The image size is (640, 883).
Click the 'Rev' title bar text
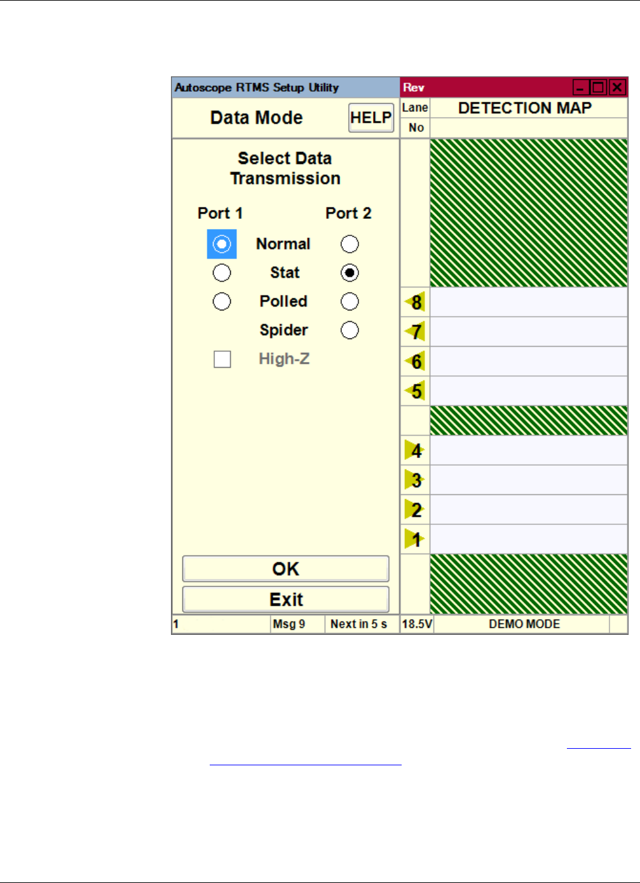[x=413, y=88]
